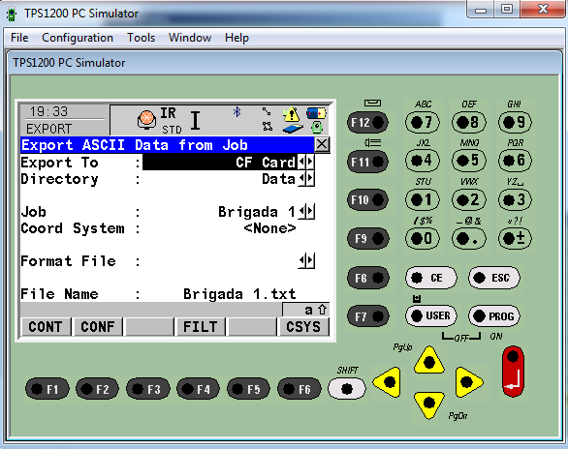Click the F2 key below the screen
Image resolution: width=568 pixels, height=449 pixels.
click(x=97, y=389)
